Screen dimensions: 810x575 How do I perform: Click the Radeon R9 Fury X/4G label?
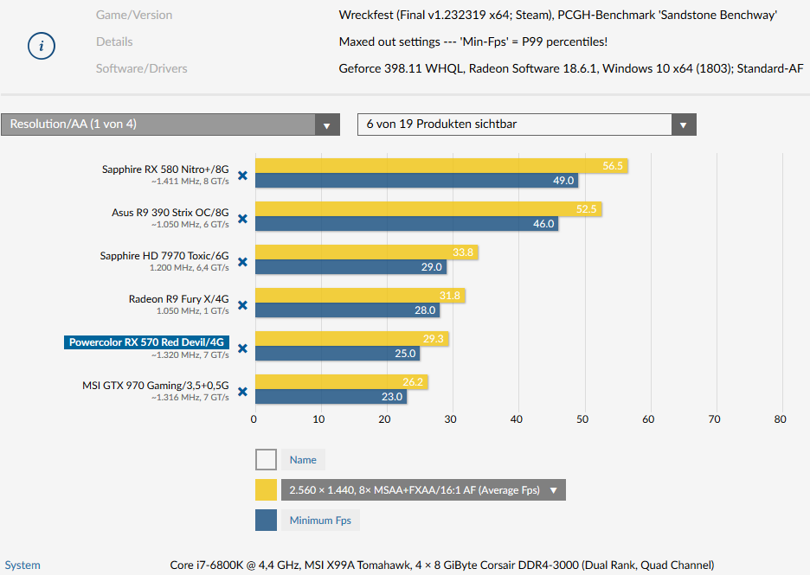point(179,299)
